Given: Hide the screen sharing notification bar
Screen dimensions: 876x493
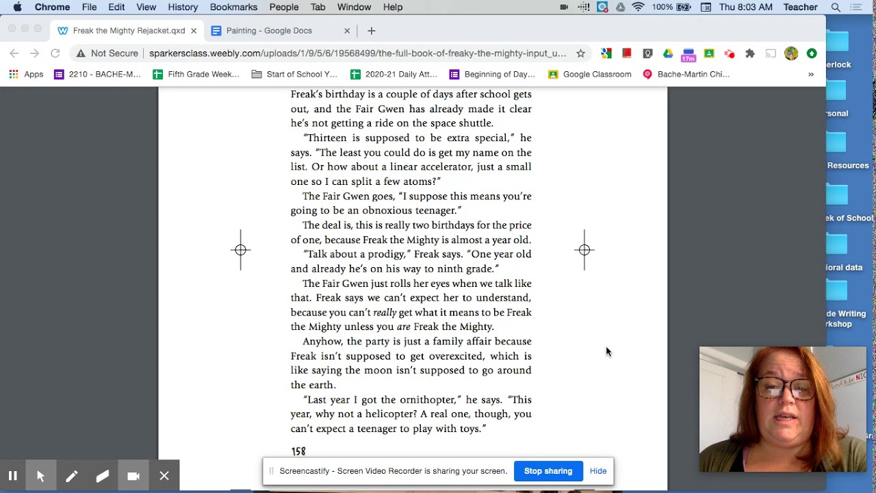Looking at the screenshot, I should [x=598, y=471].
